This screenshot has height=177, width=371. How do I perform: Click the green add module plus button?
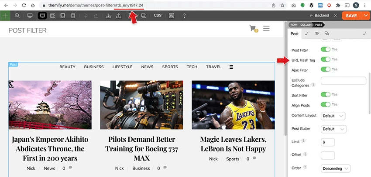click(x=5, y=16)
